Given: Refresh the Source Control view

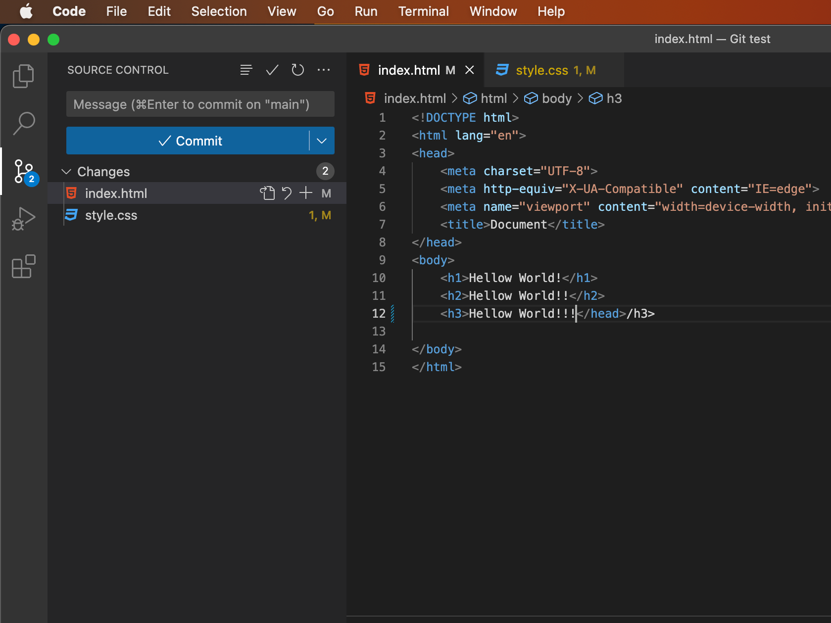Looking at the screenshot, I should (x=297, y=70).
